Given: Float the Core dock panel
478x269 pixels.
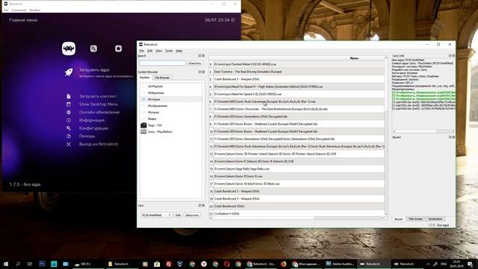Looking at the screenshot, I should tap(200, 205).
